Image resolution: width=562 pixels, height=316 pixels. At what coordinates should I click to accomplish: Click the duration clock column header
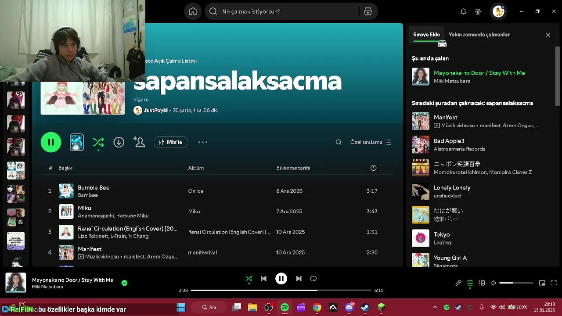373,168
